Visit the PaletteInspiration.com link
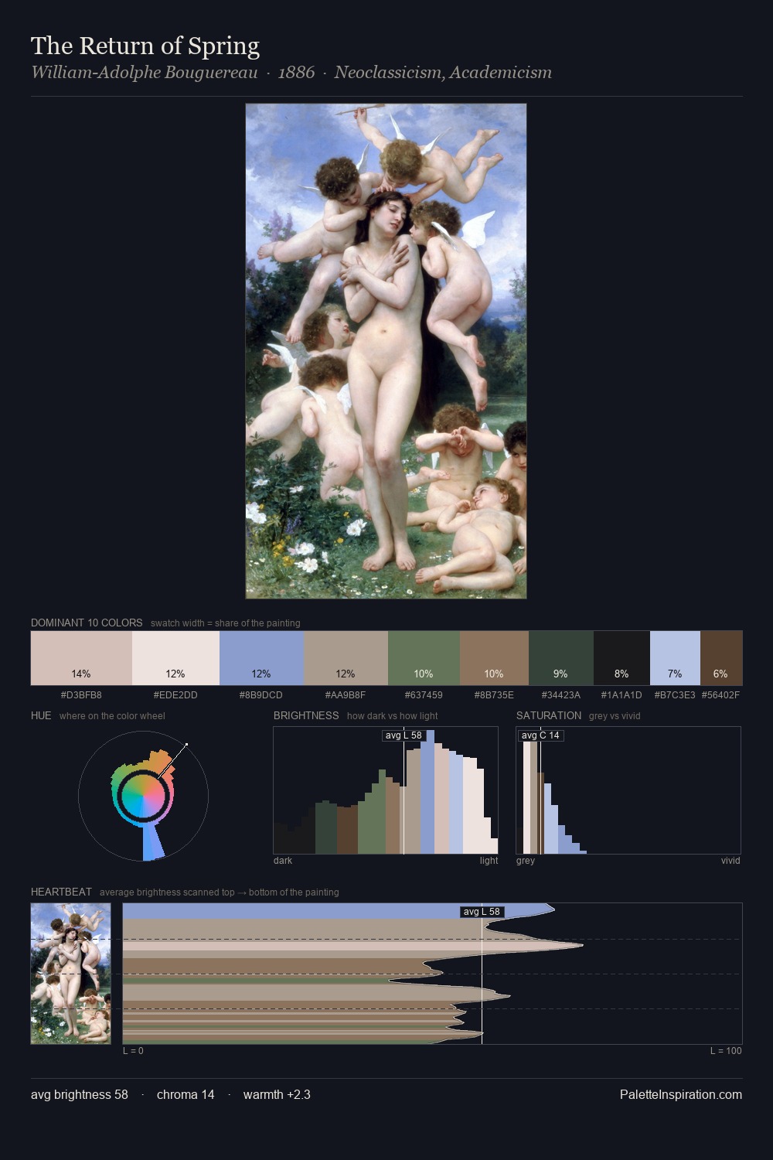773x1160 pixels. point(681,1094)
